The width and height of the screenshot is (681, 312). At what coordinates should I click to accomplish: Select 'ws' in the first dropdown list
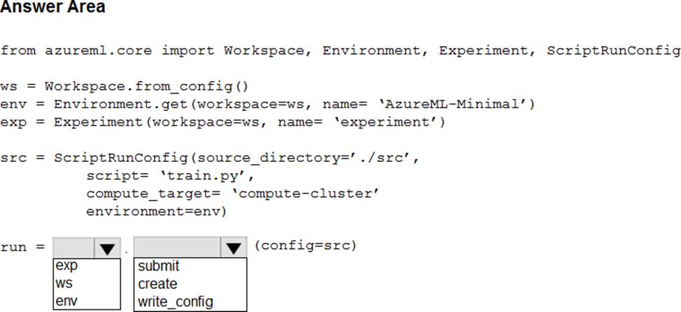tap(64, 283)
